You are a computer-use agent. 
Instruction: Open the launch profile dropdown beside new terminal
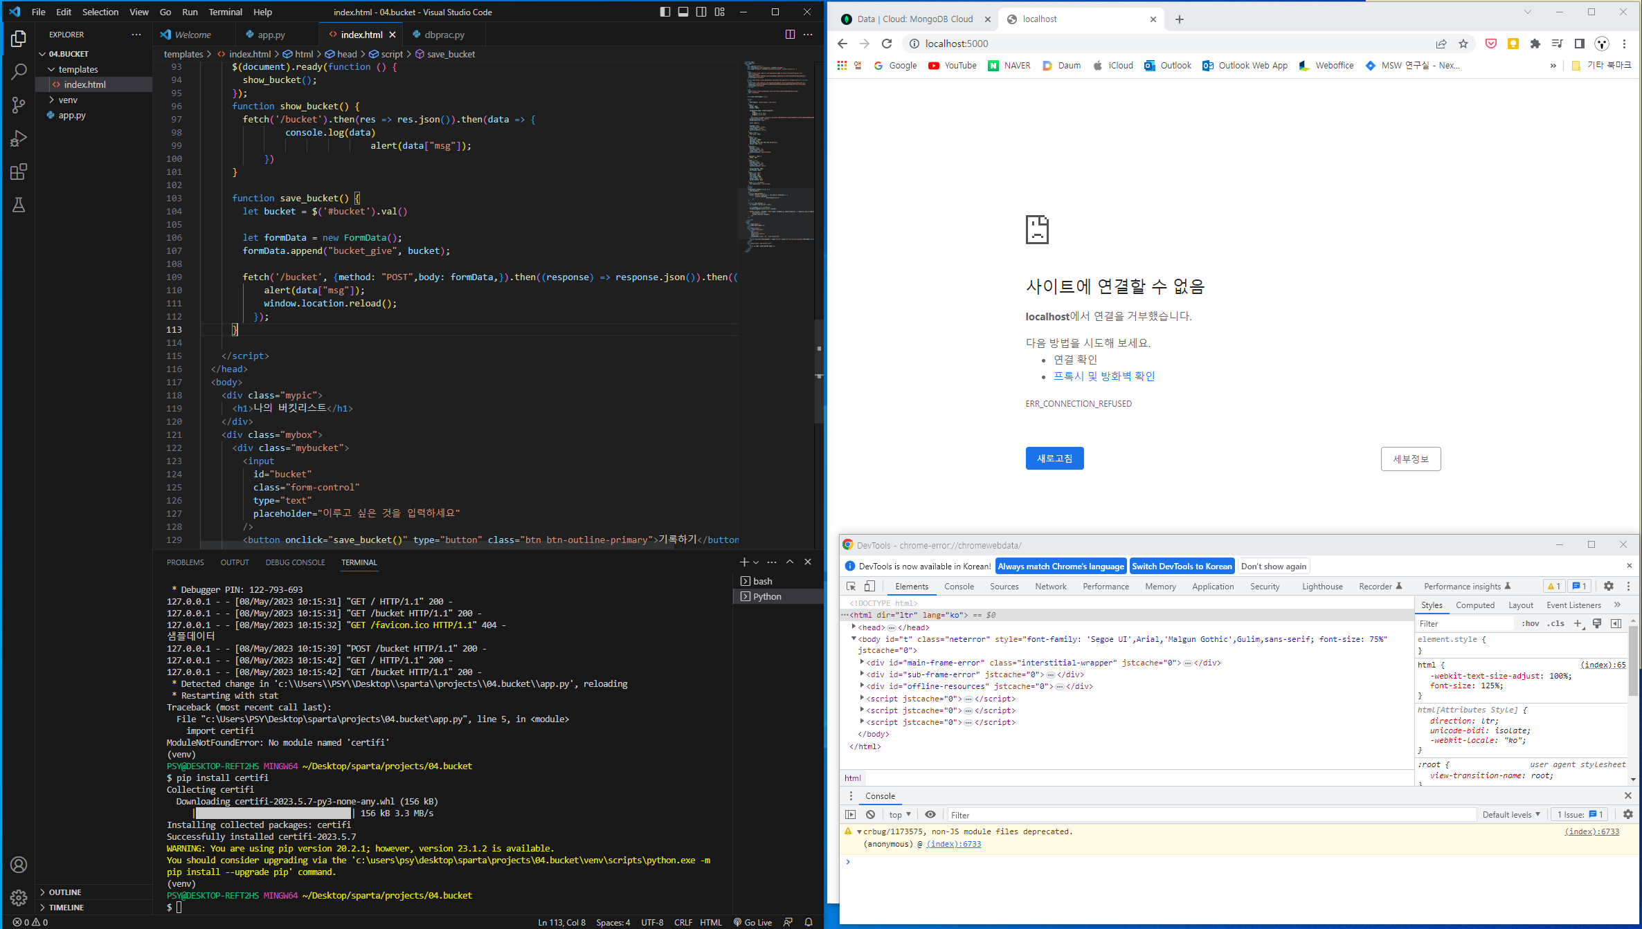[x=756, y=562]
